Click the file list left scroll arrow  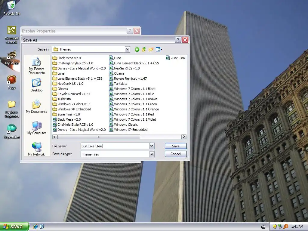point(55,137)
